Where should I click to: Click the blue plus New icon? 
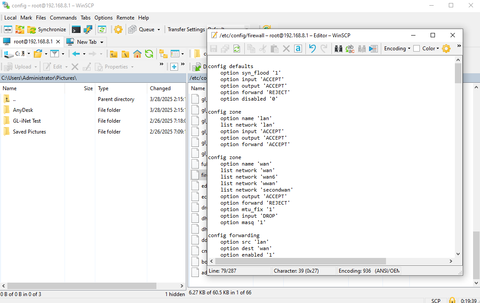coord(174,66)
